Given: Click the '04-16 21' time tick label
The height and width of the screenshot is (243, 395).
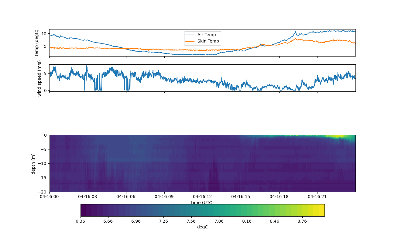Looking at the screenshot, I should pos(318,197).
